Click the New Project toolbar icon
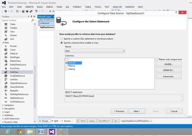 click(x=17, y=11)
